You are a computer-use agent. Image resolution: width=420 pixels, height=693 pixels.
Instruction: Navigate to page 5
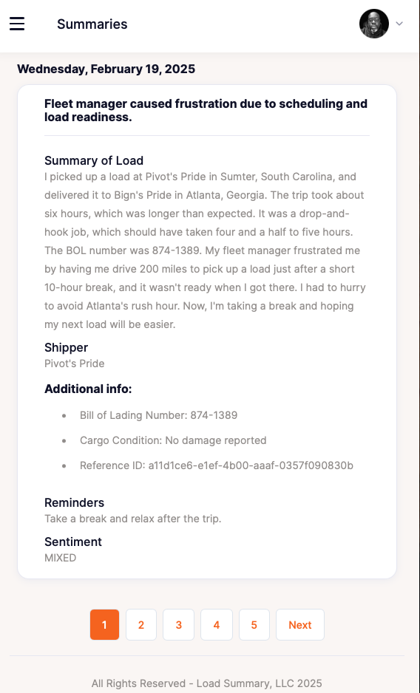click(254, 624)
